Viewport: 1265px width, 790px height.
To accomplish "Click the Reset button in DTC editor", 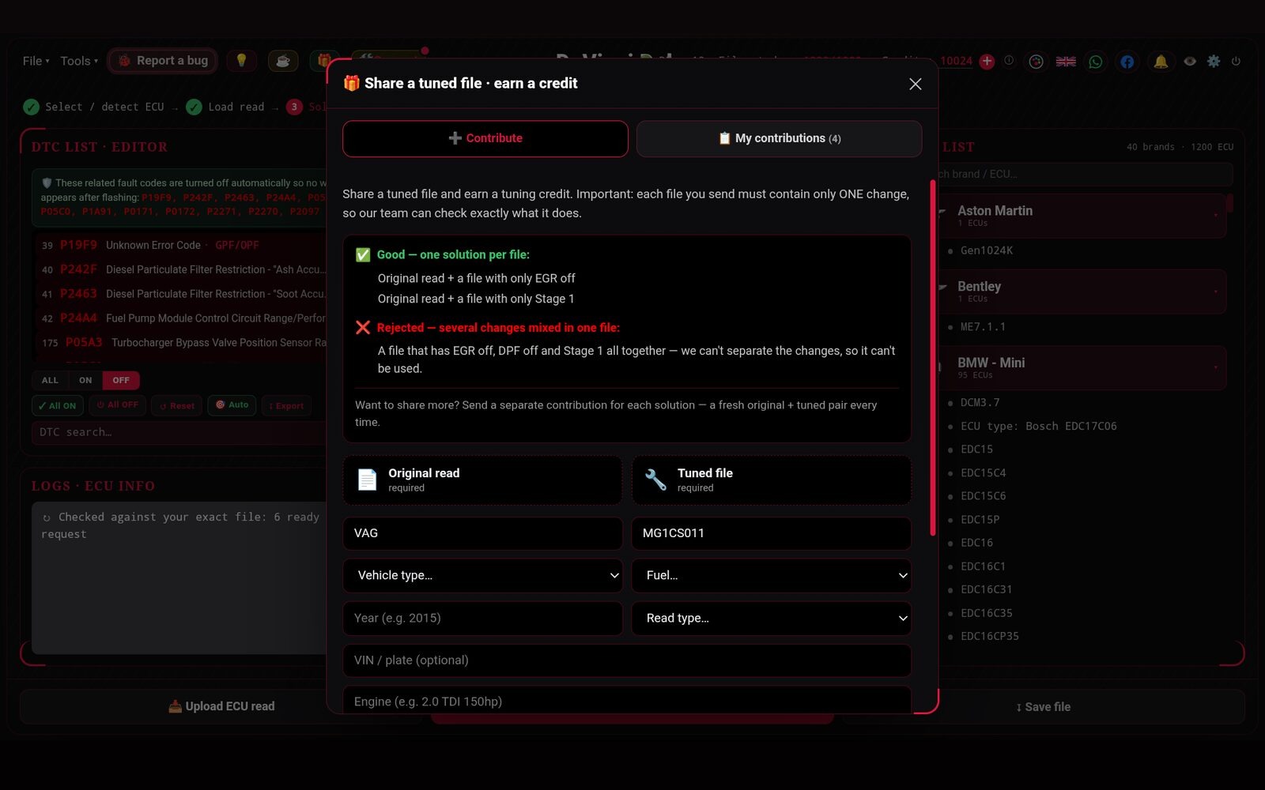I will tap(176, 405).
